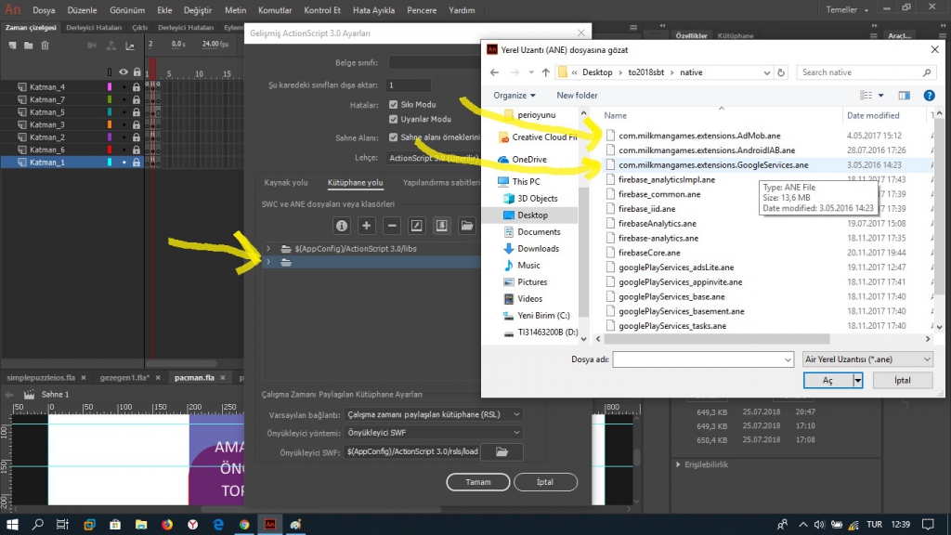
Task: Click Tamam in ActionScript settings
Action: click(478, 482)
